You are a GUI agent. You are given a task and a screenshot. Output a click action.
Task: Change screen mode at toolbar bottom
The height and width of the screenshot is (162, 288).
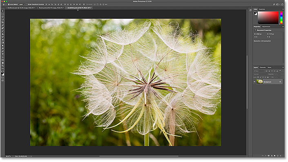tap(2, 80)
